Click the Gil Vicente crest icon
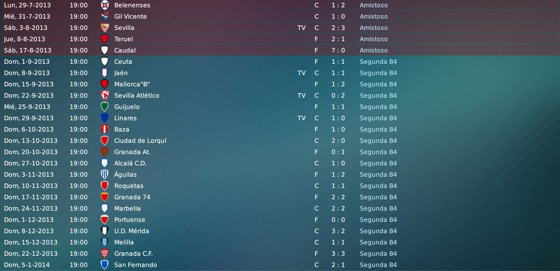Image resolution: width=560 pixels, height=271 pixels. coord(105,16)
